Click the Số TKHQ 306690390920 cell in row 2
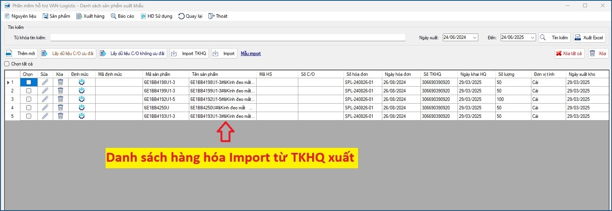This screenshot has height=211, width=612. (439, 90)
